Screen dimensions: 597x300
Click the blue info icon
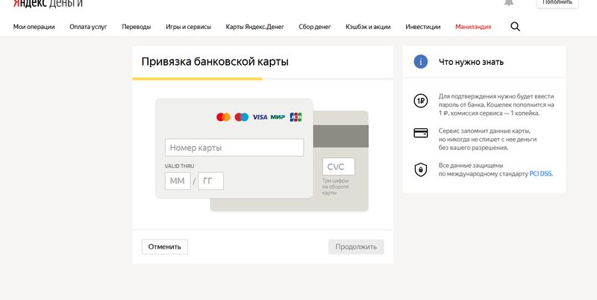point(421,61)
